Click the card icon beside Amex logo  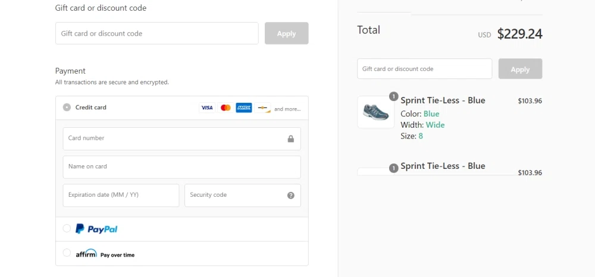point(262,108)
